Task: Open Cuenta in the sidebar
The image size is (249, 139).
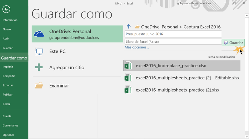Action: (x=7, y=116)
